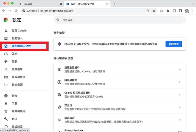This screenshot has height=132, width=196.
Task: Click the magnifier icon for 搜尋引擎
Action: 6,69
